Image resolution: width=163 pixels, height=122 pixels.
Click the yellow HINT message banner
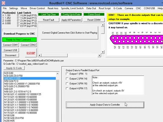135,17
